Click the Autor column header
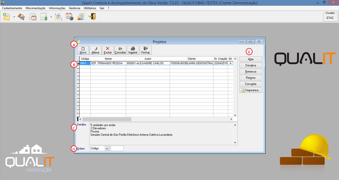This screenshot has height=180, width=339. pos(148,59)
